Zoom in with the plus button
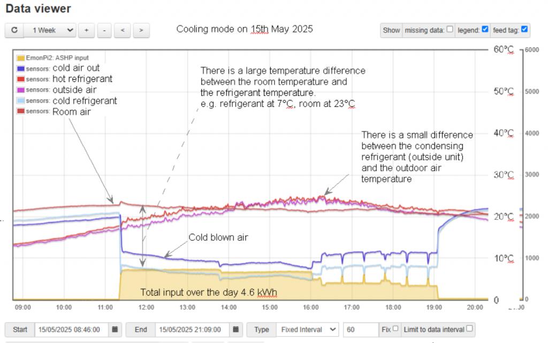Image resolution: width=548 pixels, height=343 pixels. [86, 31]
